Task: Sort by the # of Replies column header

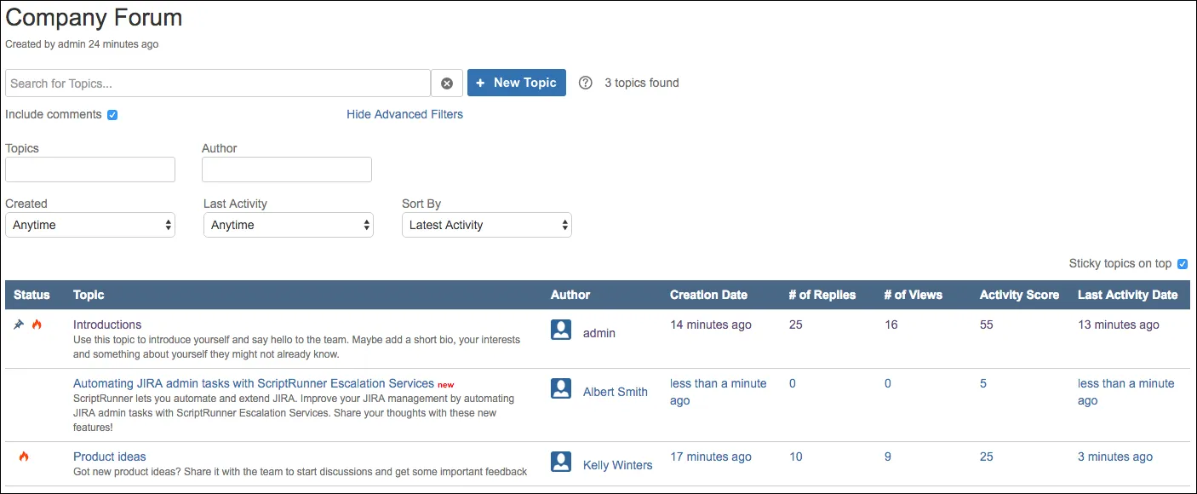Action: pos(822,295)
